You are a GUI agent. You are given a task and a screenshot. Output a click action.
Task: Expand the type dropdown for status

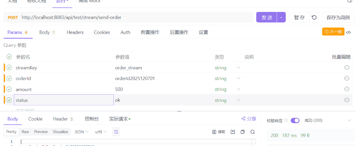pos(239,100)
